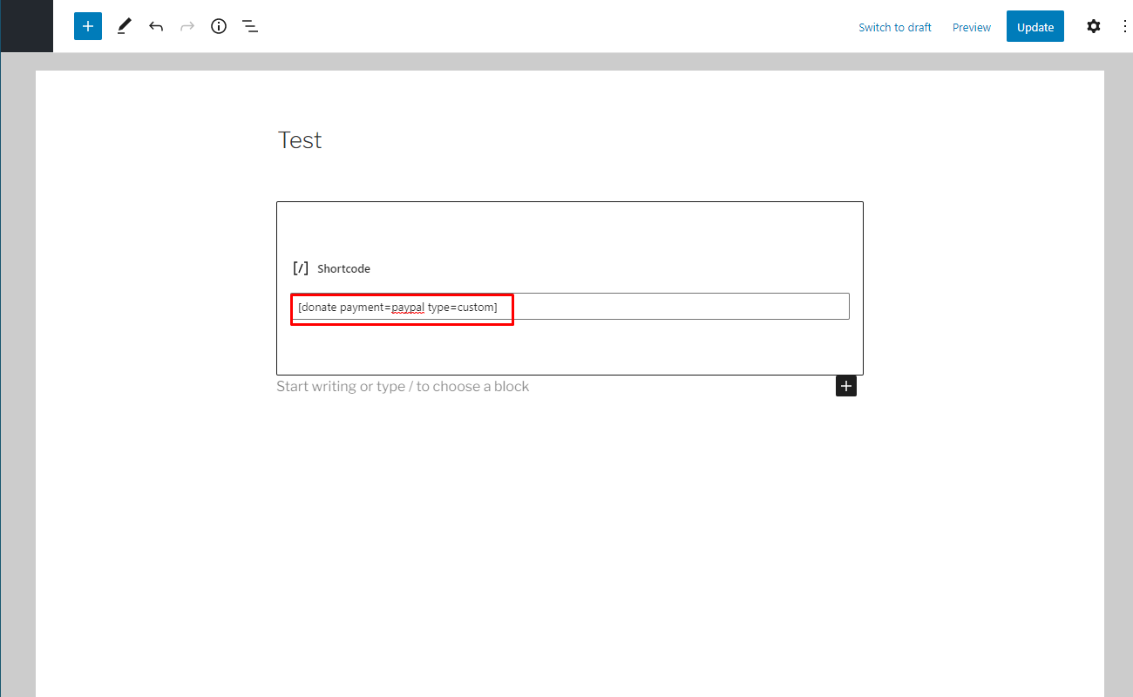Open the Options three-dot menu
1133x697 pixels.
[1124, 26]
